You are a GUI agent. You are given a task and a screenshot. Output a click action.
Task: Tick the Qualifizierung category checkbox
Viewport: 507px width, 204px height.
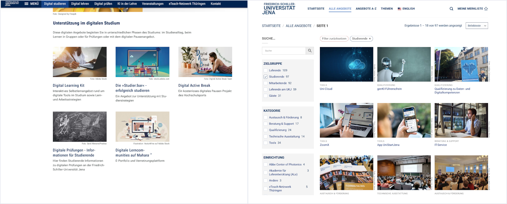tap(266, 130)
